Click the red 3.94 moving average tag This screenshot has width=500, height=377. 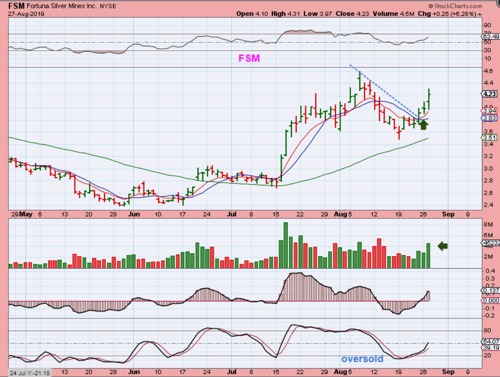(x=489, y=111)
